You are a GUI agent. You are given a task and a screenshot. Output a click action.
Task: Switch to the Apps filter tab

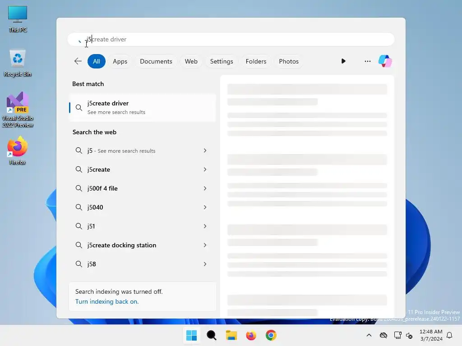[120, 61]
